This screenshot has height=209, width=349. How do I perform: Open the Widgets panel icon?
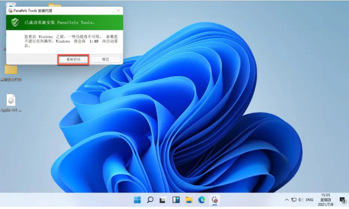176,199
